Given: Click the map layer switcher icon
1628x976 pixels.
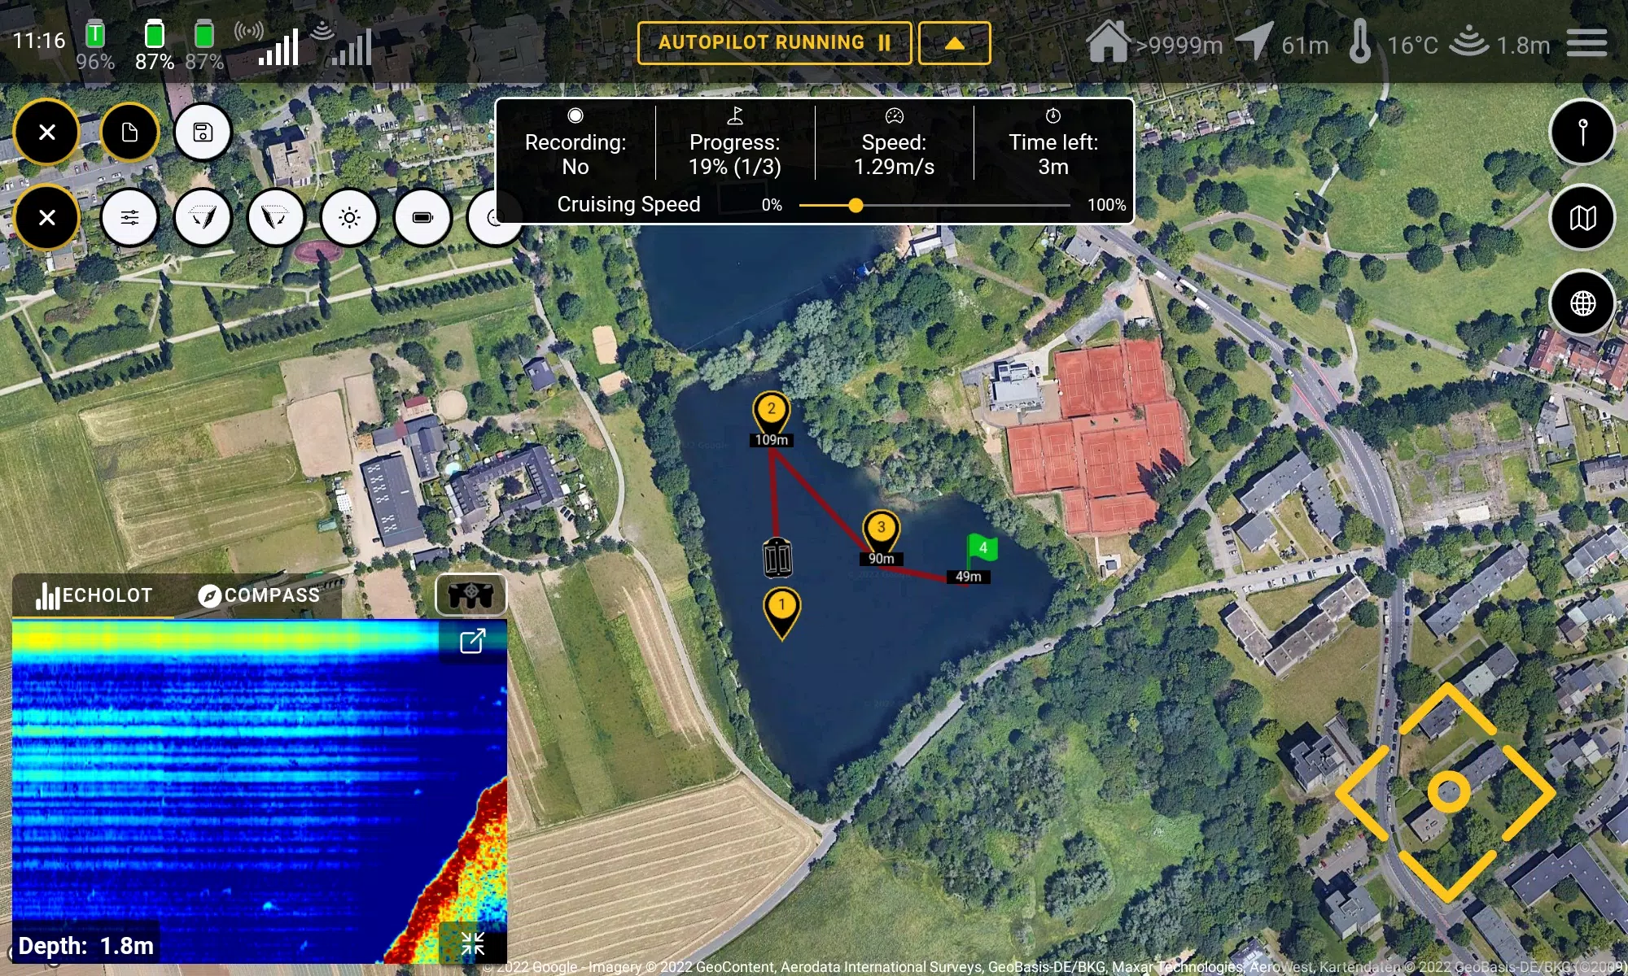Looking at the screenshot, I should (x=1584, y=217).
